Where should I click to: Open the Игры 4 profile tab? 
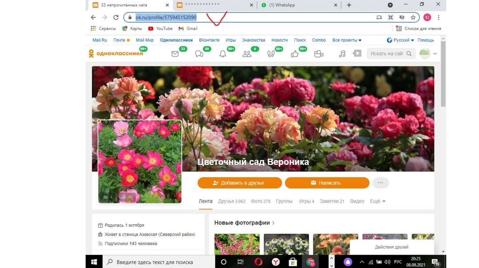306,201
